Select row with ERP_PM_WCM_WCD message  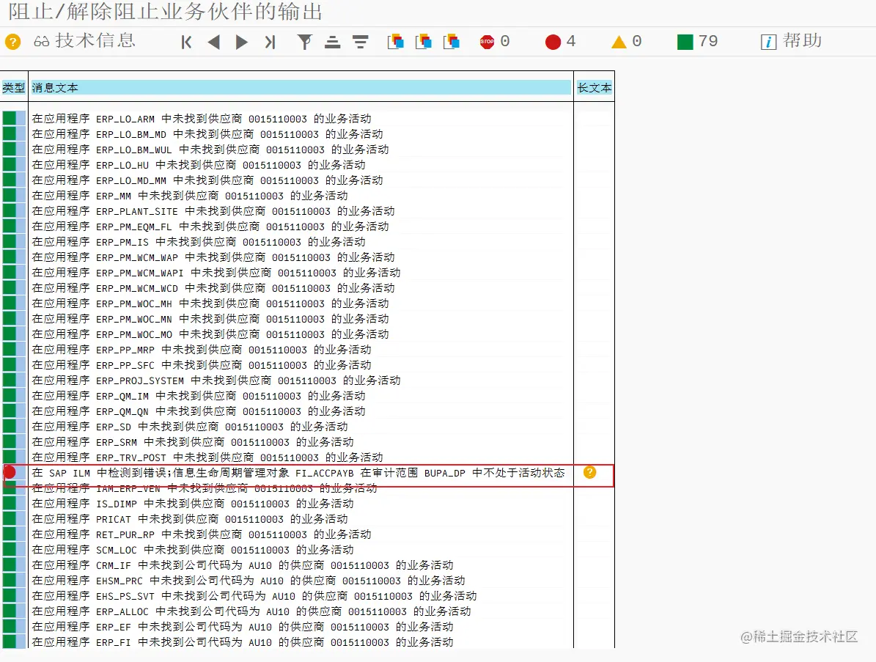pyautogui.click(x=213, y=287)
